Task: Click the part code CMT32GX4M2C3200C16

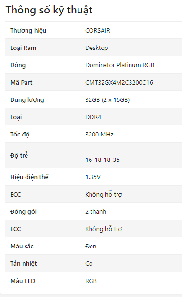Action: (119, 82)
